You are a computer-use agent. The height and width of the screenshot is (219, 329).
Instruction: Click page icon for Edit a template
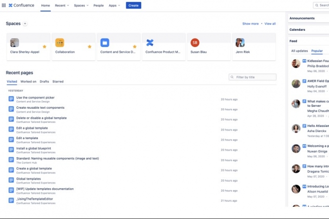coord(11,140)
